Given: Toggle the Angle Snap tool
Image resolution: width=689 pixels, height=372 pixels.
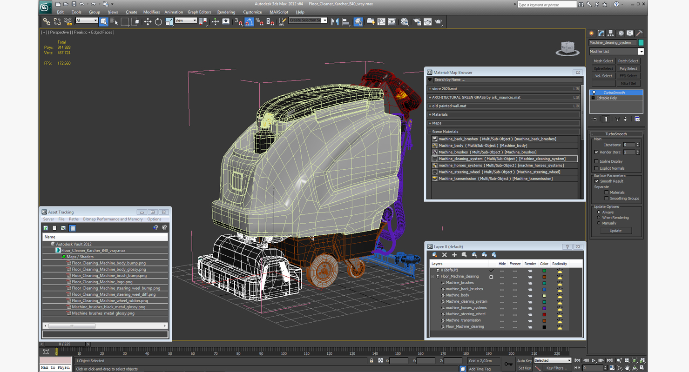Looking at the screenshot, I should point(249,21).
